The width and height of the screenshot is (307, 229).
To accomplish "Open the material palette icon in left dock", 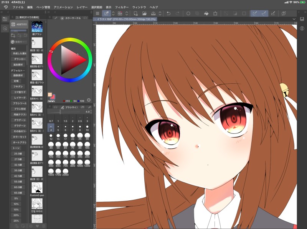I will (x=5, y=19).
